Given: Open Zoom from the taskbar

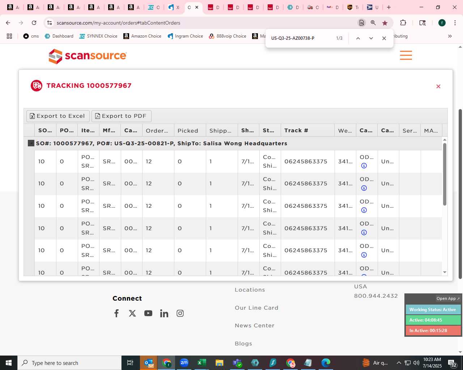Looking at the screenshot, I should pyautogui.click(x=184, y=363).
